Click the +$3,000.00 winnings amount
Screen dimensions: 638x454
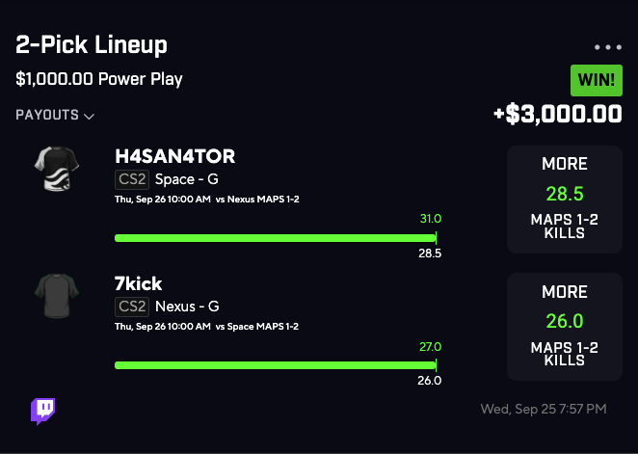click(557, 114)
